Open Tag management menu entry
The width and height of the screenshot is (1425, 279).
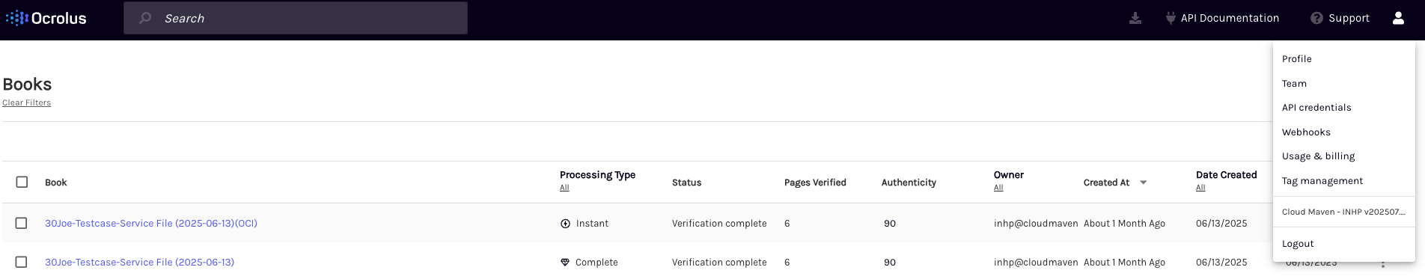click(x=1322, y=181)
